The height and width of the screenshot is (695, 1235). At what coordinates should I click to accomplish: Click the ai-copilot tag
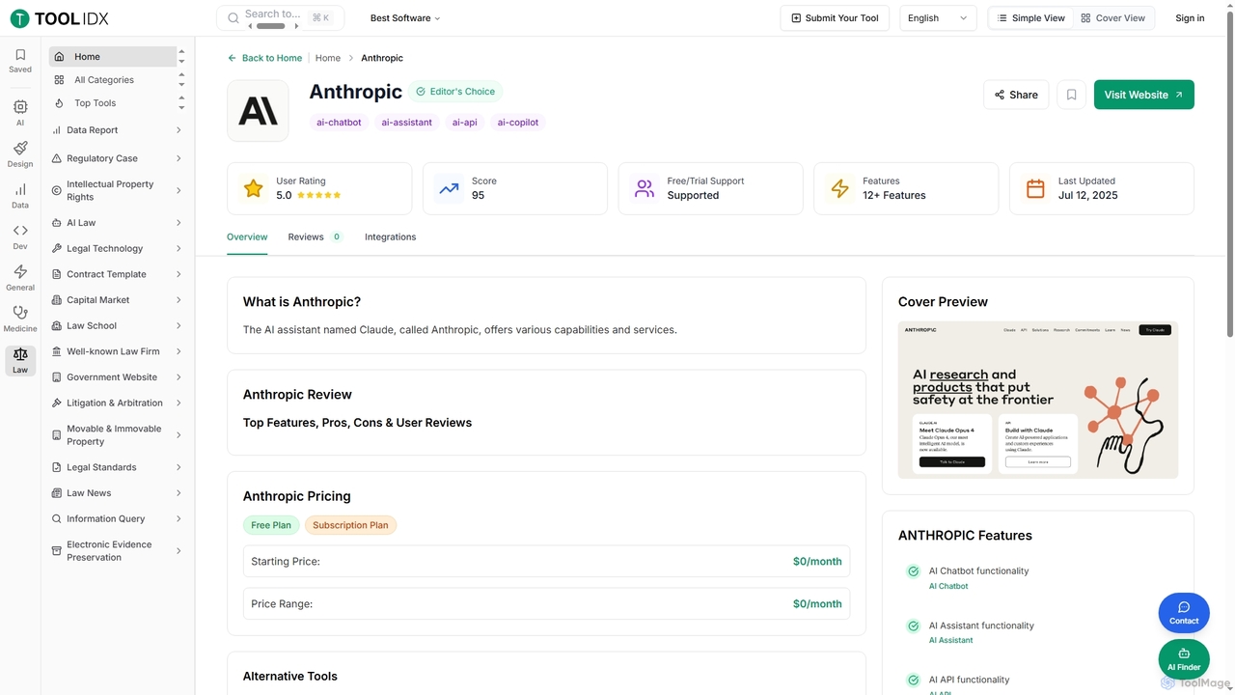[518, 123]
